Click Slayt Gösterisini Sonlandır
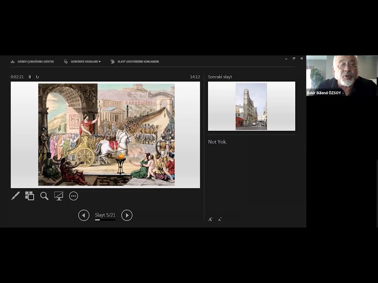This screenshot has height=283, width=378. [135, 61]
